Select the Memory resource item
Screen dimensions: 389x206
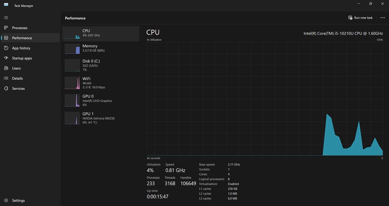100,48
